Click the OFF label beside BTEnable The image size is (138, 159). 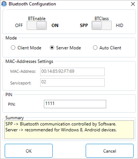(x=19, y=25)
